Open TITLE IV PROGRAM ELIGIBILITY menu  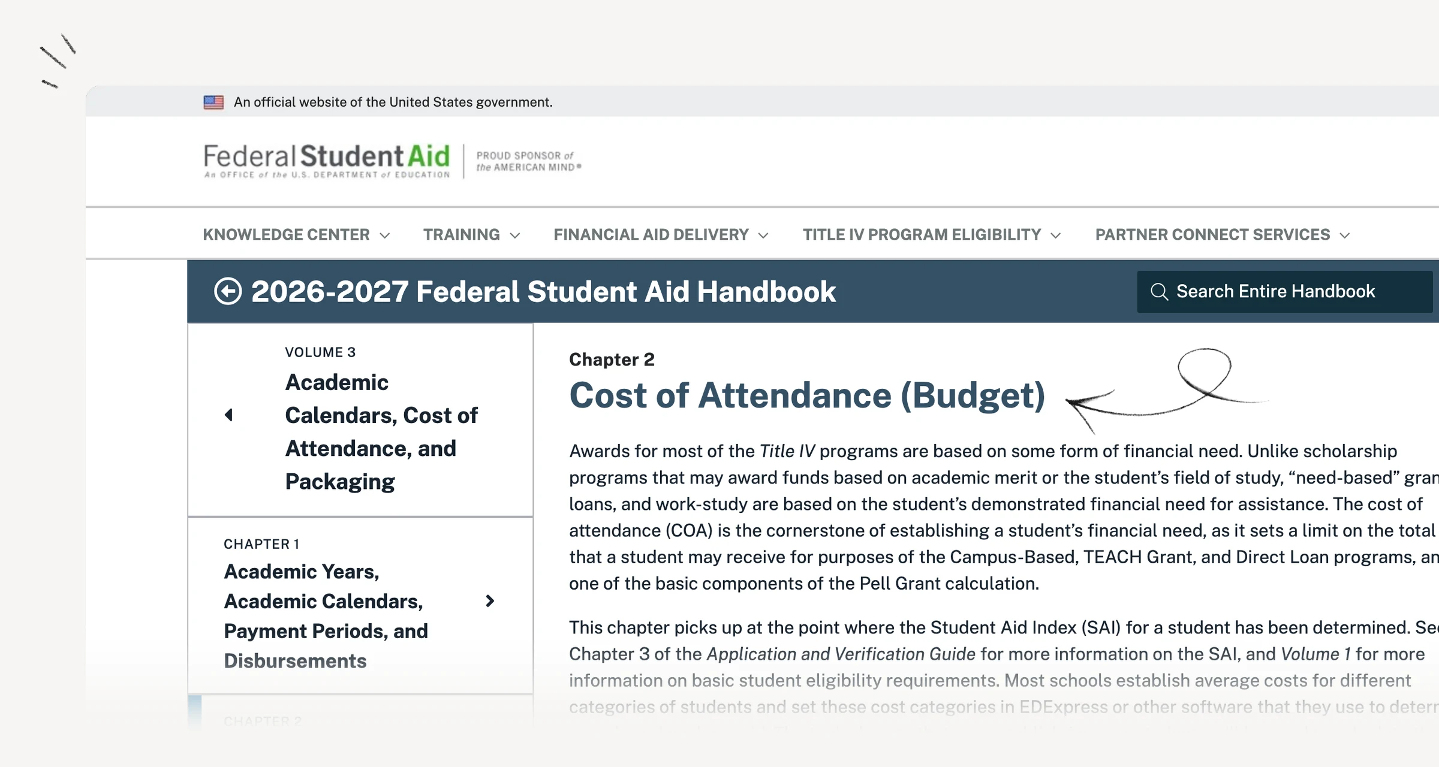(x=922, y=234)
